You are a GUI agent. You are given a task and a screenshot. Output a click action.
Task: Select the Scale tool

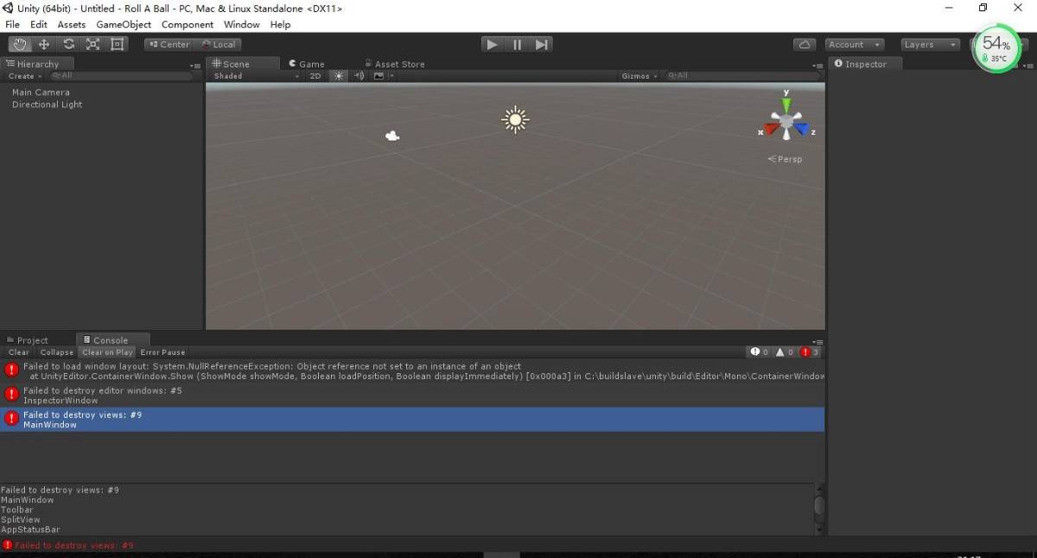click(x=92, y=44)
